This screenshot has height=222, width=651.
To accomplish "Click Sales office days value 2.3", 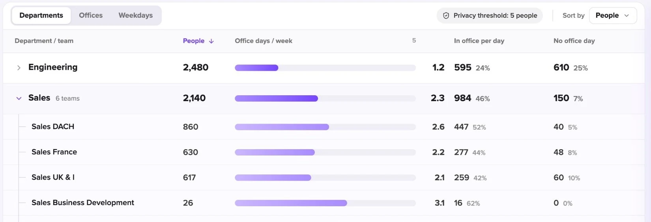I will [438, 98].
